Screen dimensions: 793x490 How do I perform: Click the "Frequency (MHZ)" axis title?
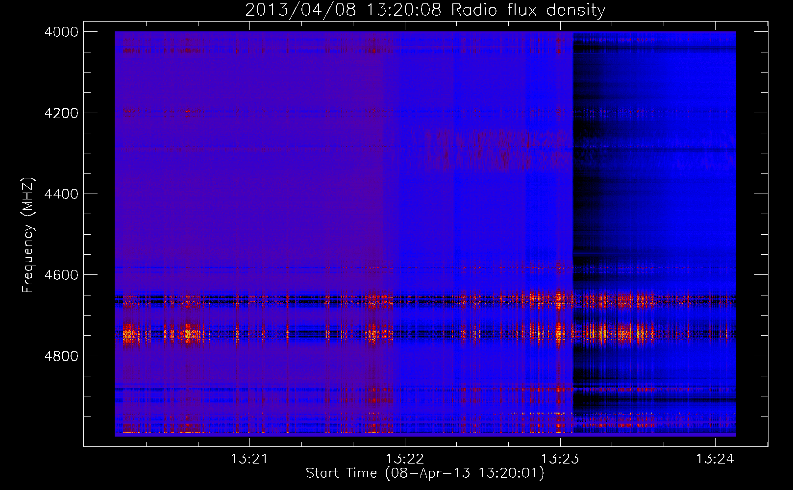tap(28, 235)
